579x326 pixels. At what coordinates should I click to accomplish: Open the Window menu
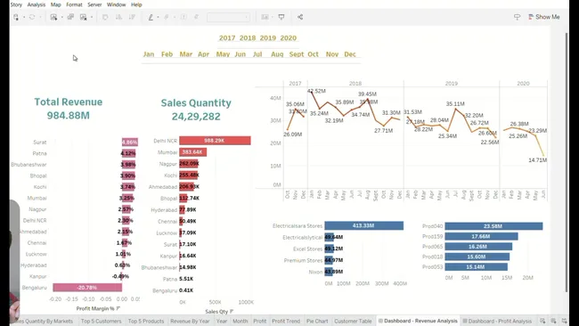117,4
